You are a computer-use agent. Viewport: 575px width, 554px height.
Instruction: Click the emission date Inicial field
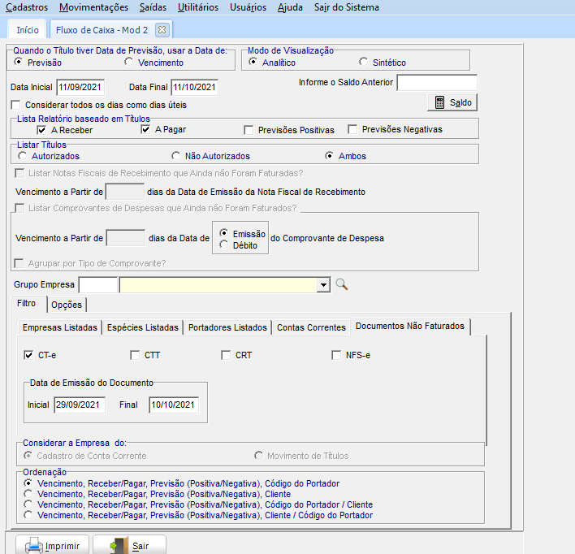tap(80, 405)
